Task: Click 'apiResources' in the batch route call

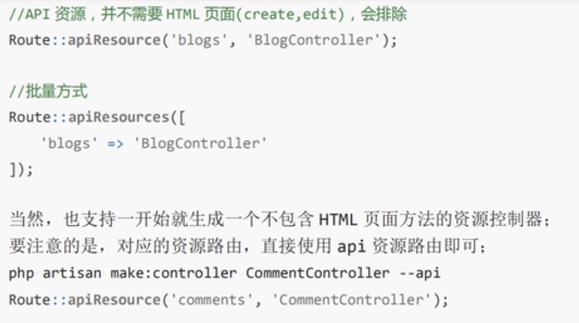Action: (x=114, y=118)
